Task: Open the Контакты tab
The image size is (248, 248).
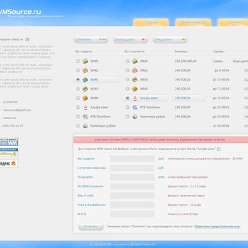Action: [233, 23]
